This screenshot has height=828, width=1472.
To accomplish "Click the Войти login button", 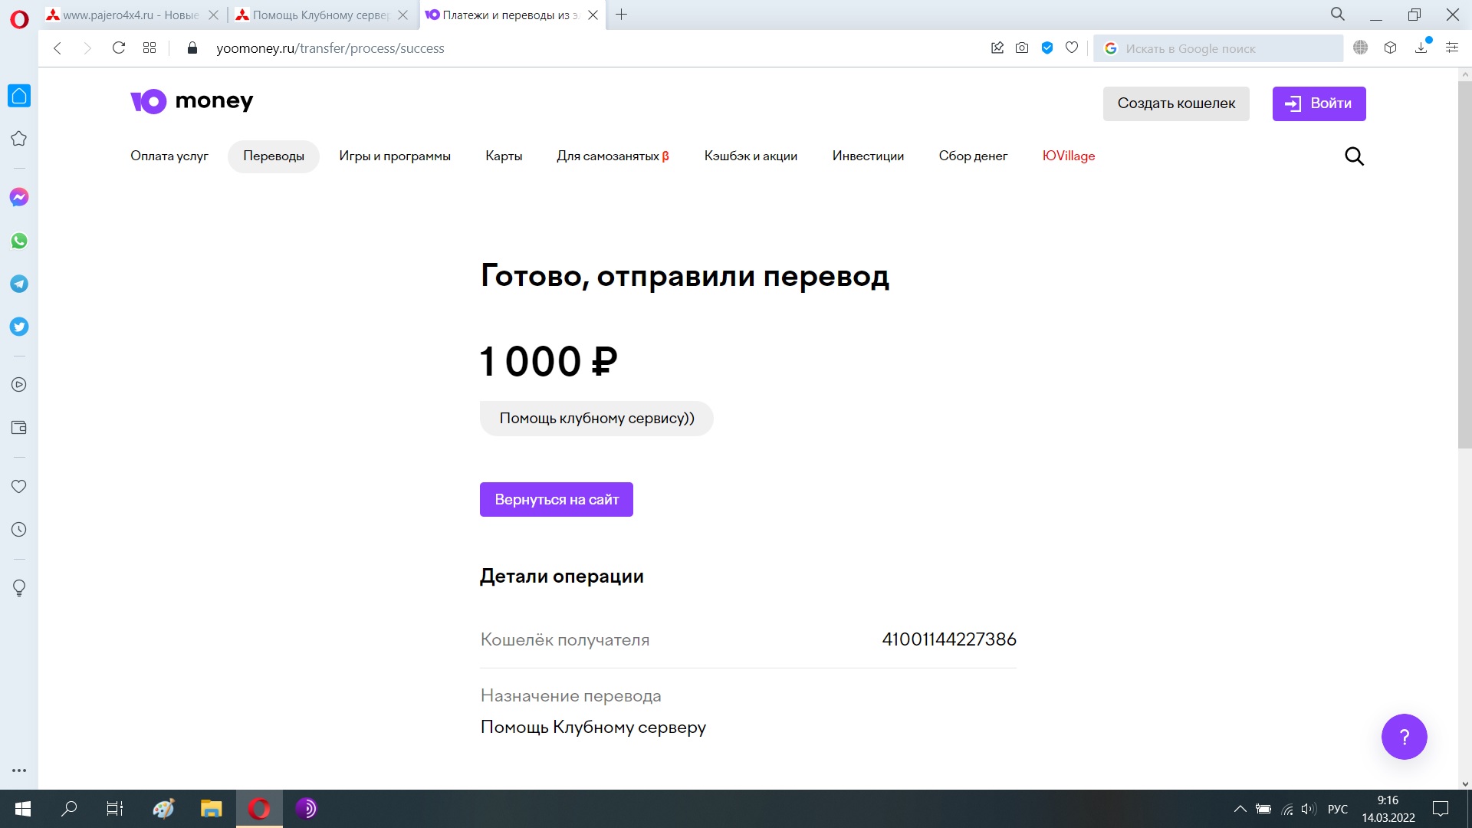I will [x=1319, y=103].
